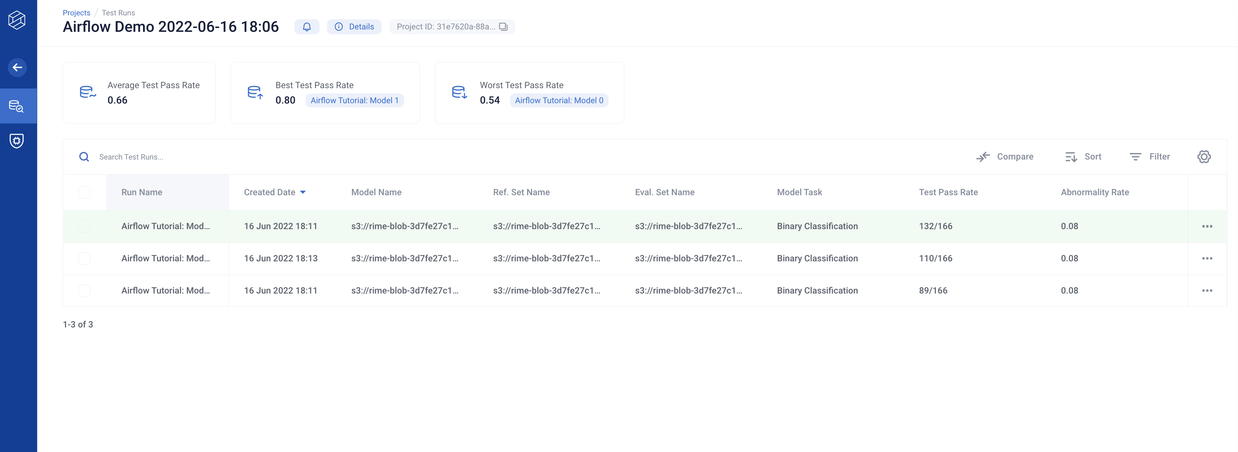Open the shield firewall sidebar icon
Image resolution: width=1238 pixels, height=452 pixels.
[17, 141]
